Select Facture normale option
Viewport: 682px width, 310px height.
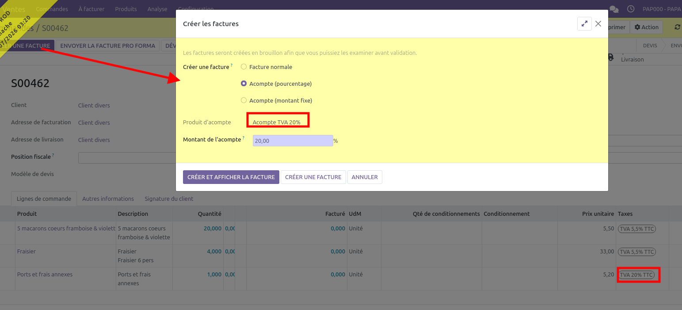(244, 67)
